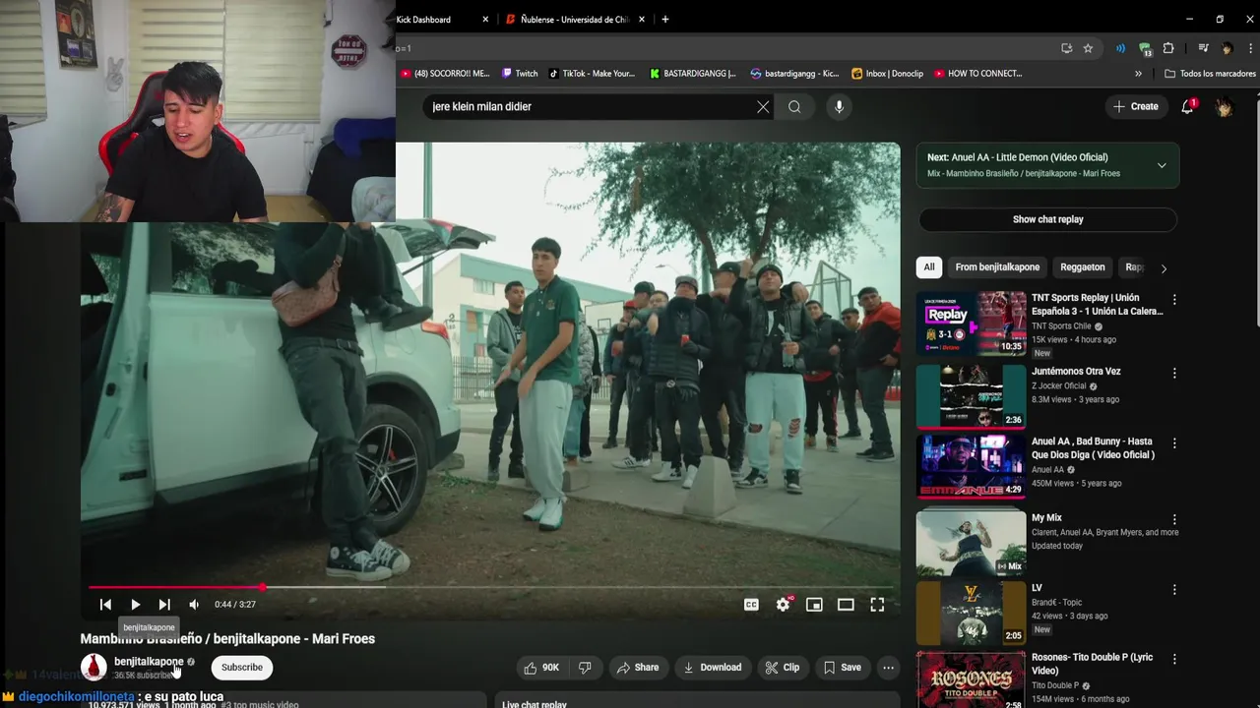The width and height of the screenshot is (1260, 708).
Task: Toggle closed captions CC button
Action: 751,605
